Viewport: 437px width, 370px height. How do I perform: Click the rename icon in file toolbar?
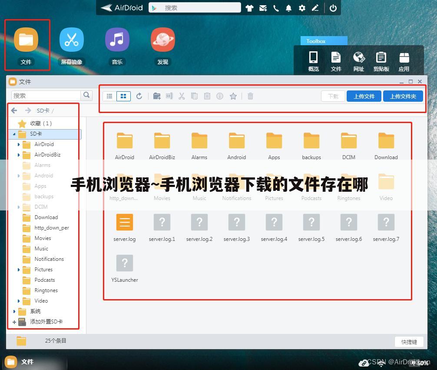(169, 96)
